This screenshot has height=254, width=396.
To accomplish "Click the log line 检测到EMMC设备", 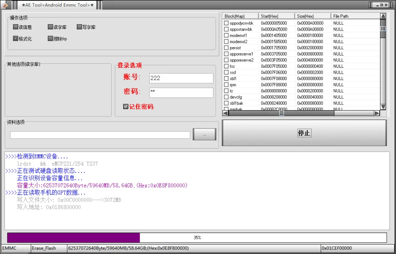I will click(37, 157).
